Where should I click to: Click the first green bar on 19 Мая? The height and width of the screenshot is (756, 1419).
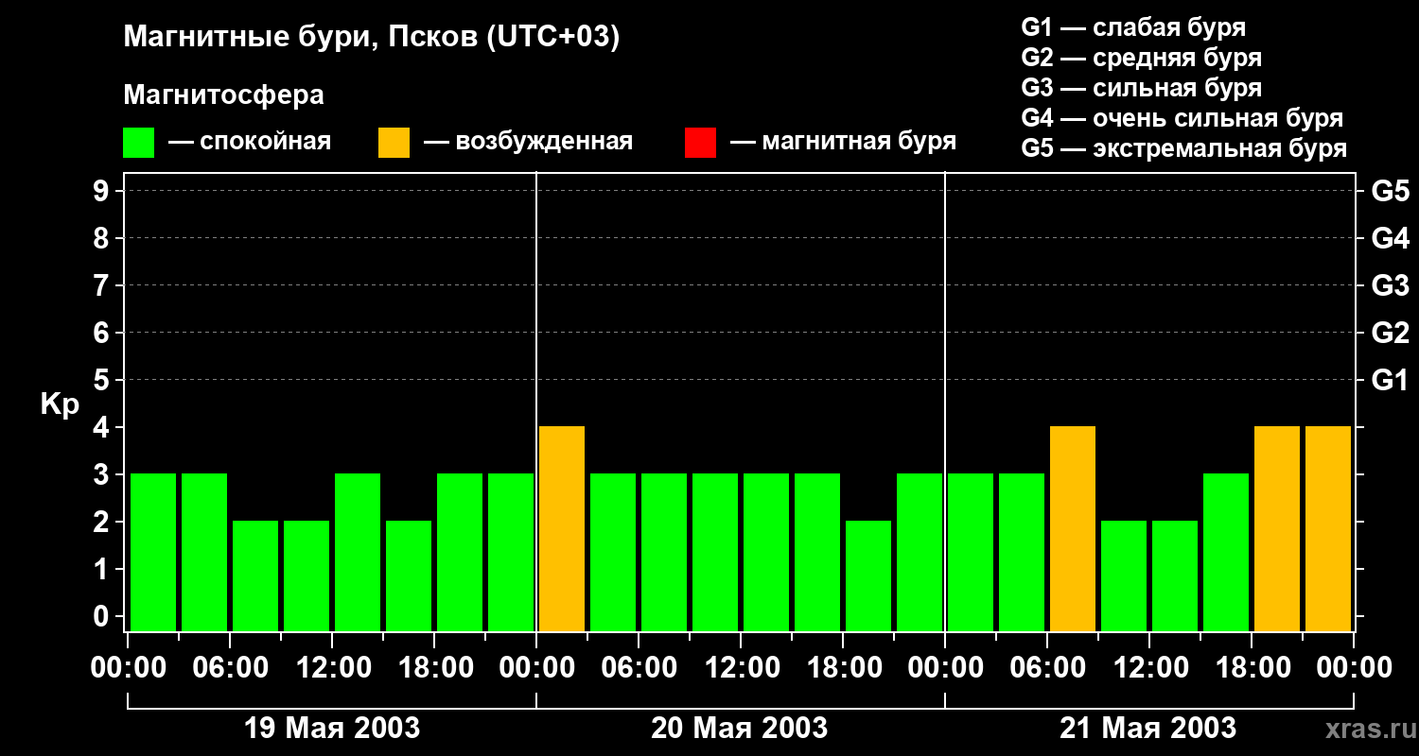pos(153,552)
